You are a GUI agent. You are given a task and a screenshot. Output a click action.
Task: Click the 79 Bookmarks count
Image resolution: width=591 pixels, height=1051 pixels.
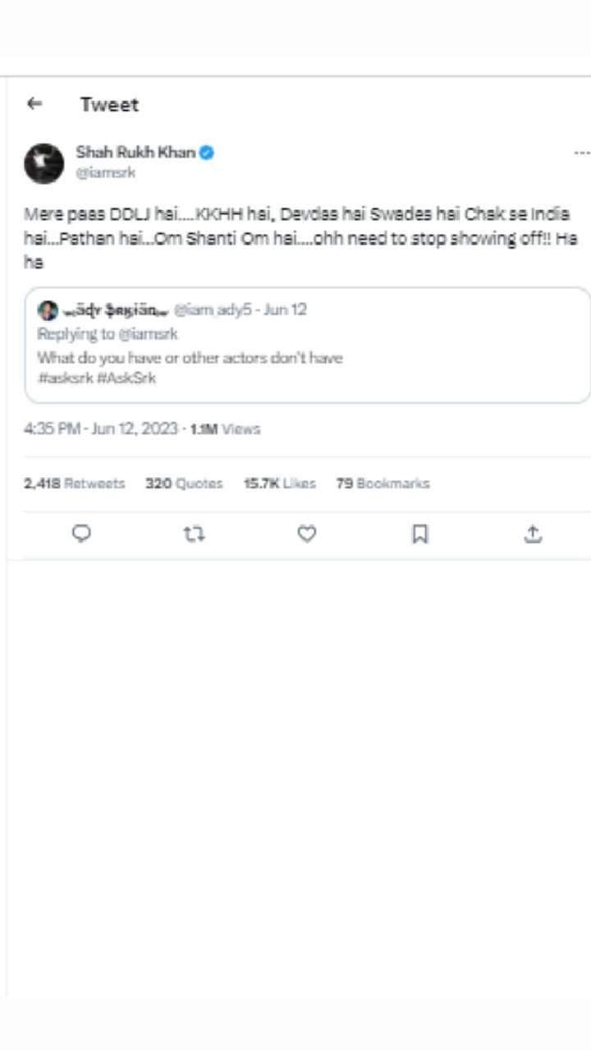tap(383, 484)
